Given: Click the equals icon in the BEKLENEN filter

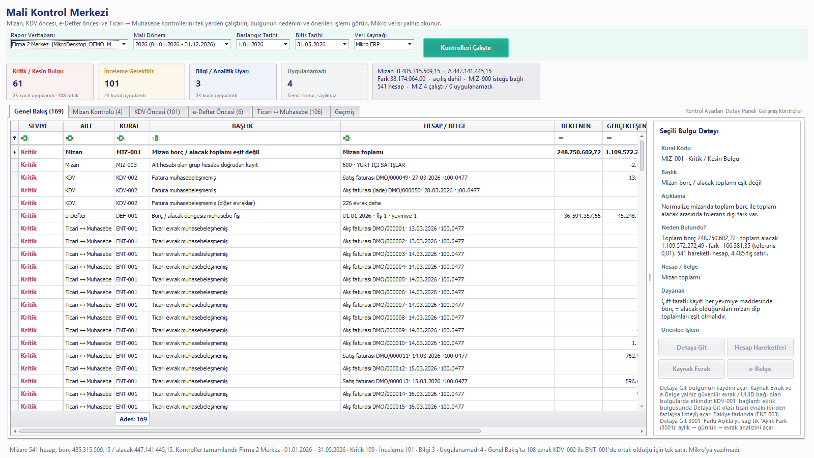Looking at the screenshot, I should click(561, 138).
